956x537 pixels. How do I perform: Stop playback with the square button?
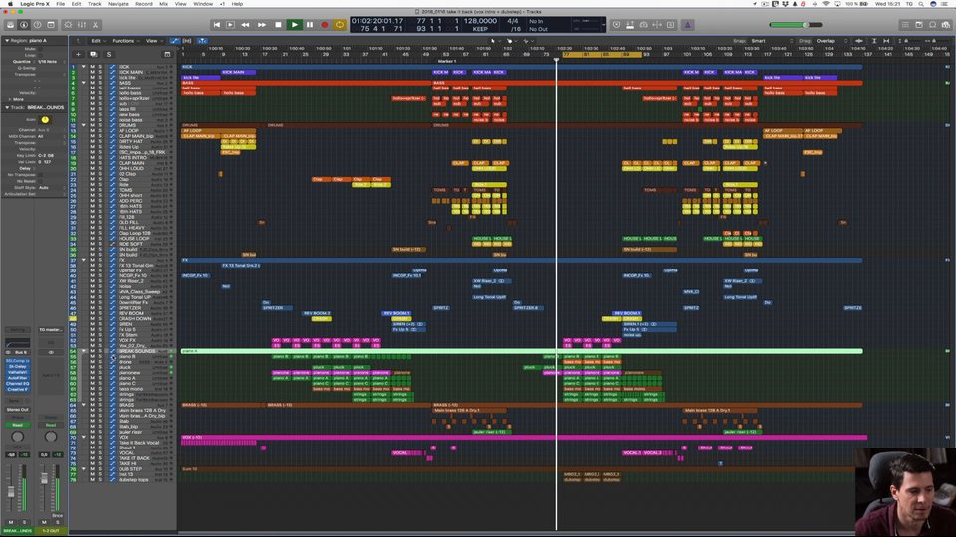coord(278,25)
